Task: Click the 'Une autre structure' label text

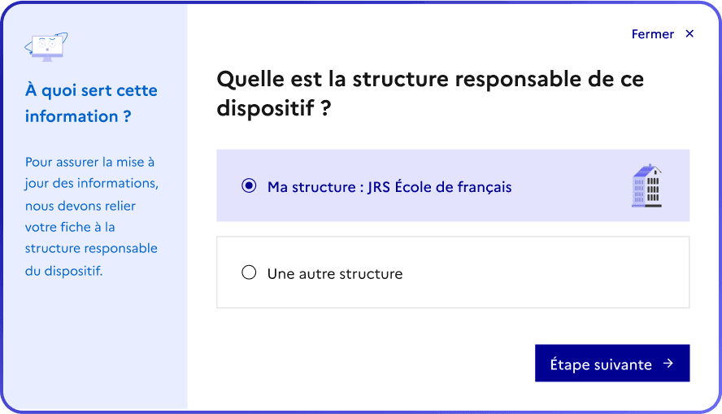Action: [x=335, y=274]
